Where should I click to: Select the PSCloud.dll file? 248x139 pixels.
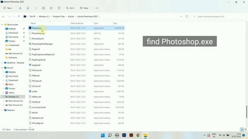click(x=77, y=70)
